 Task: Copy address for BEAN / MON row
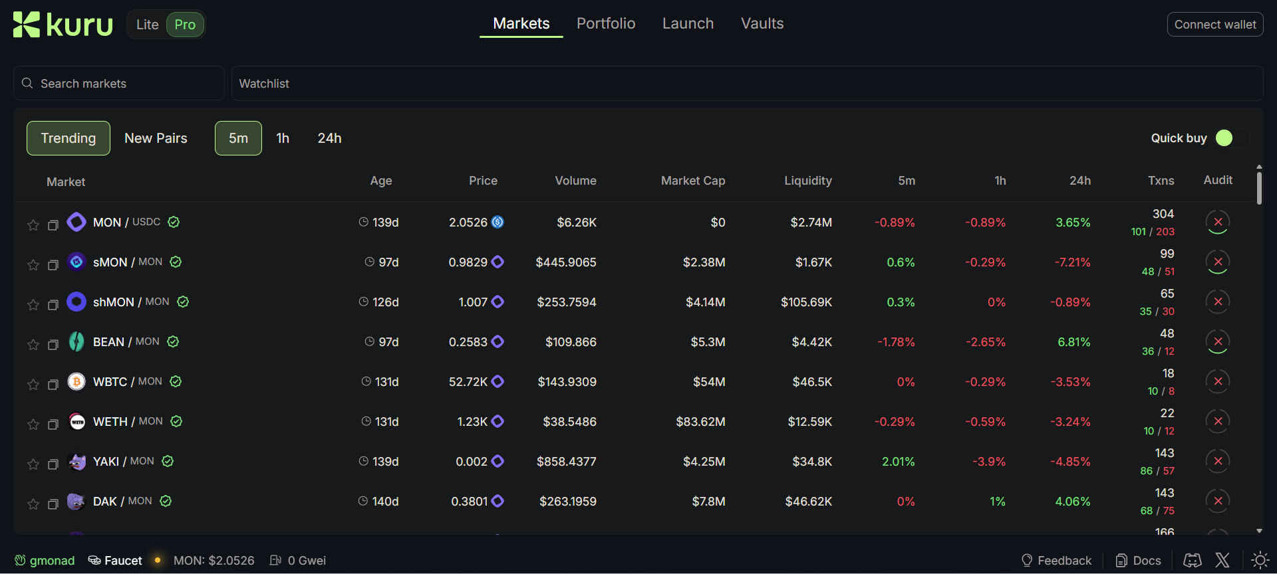point(53,345)
